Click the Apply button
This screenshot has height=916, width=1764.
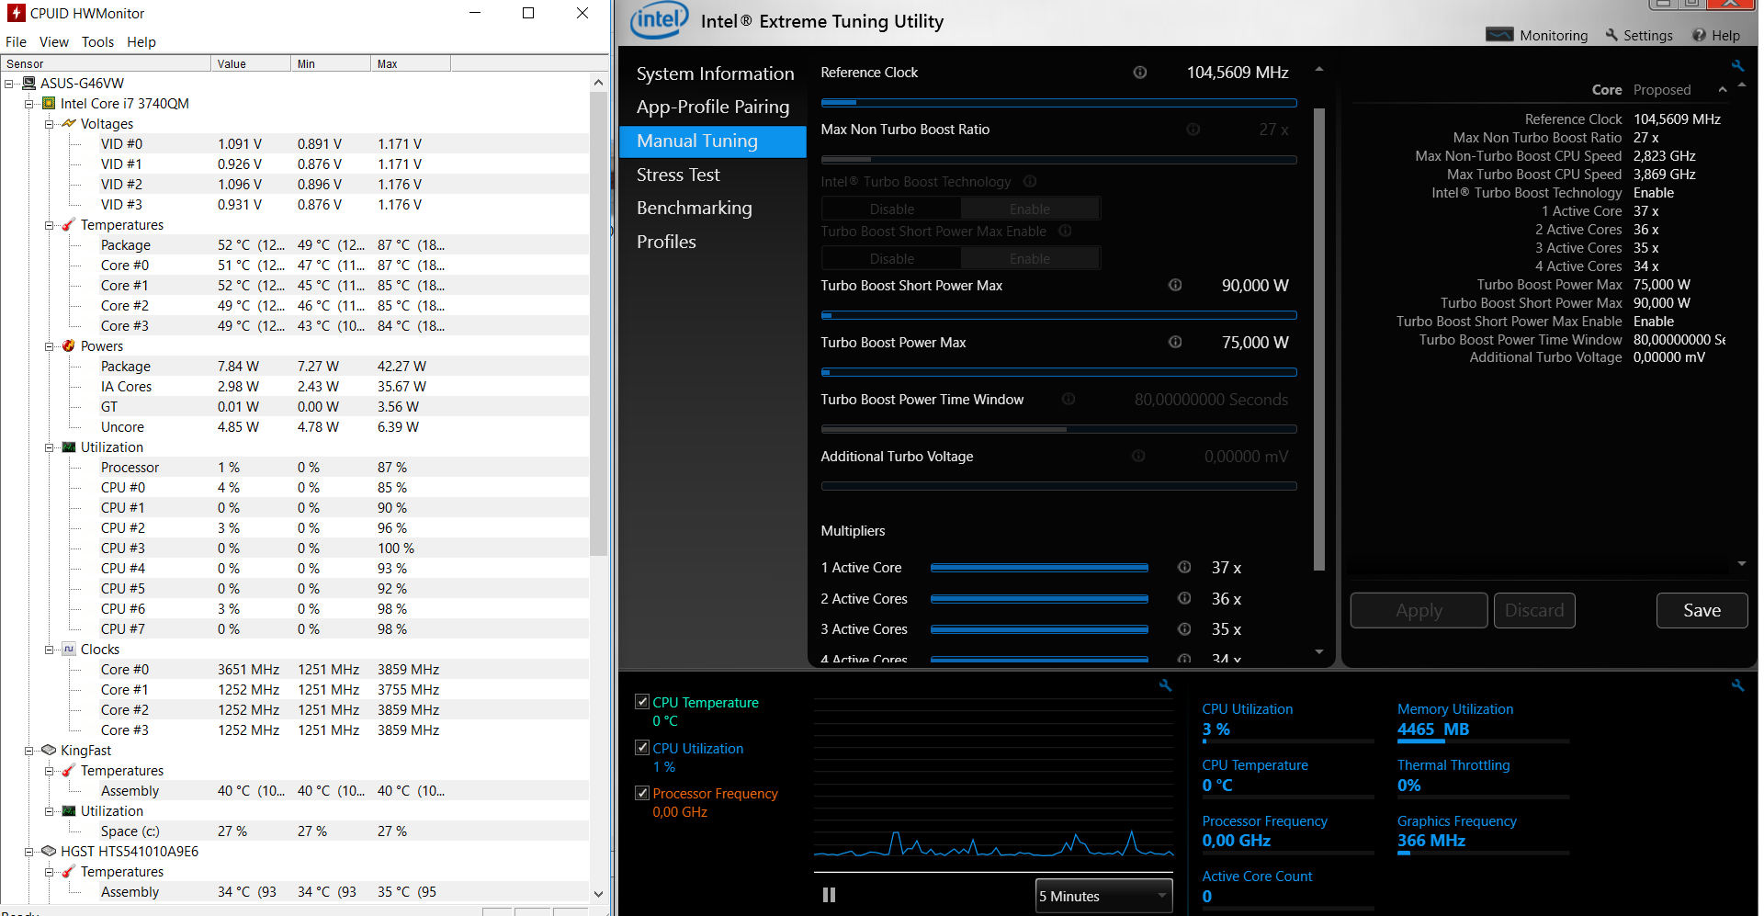click(x=1419, y=610)
